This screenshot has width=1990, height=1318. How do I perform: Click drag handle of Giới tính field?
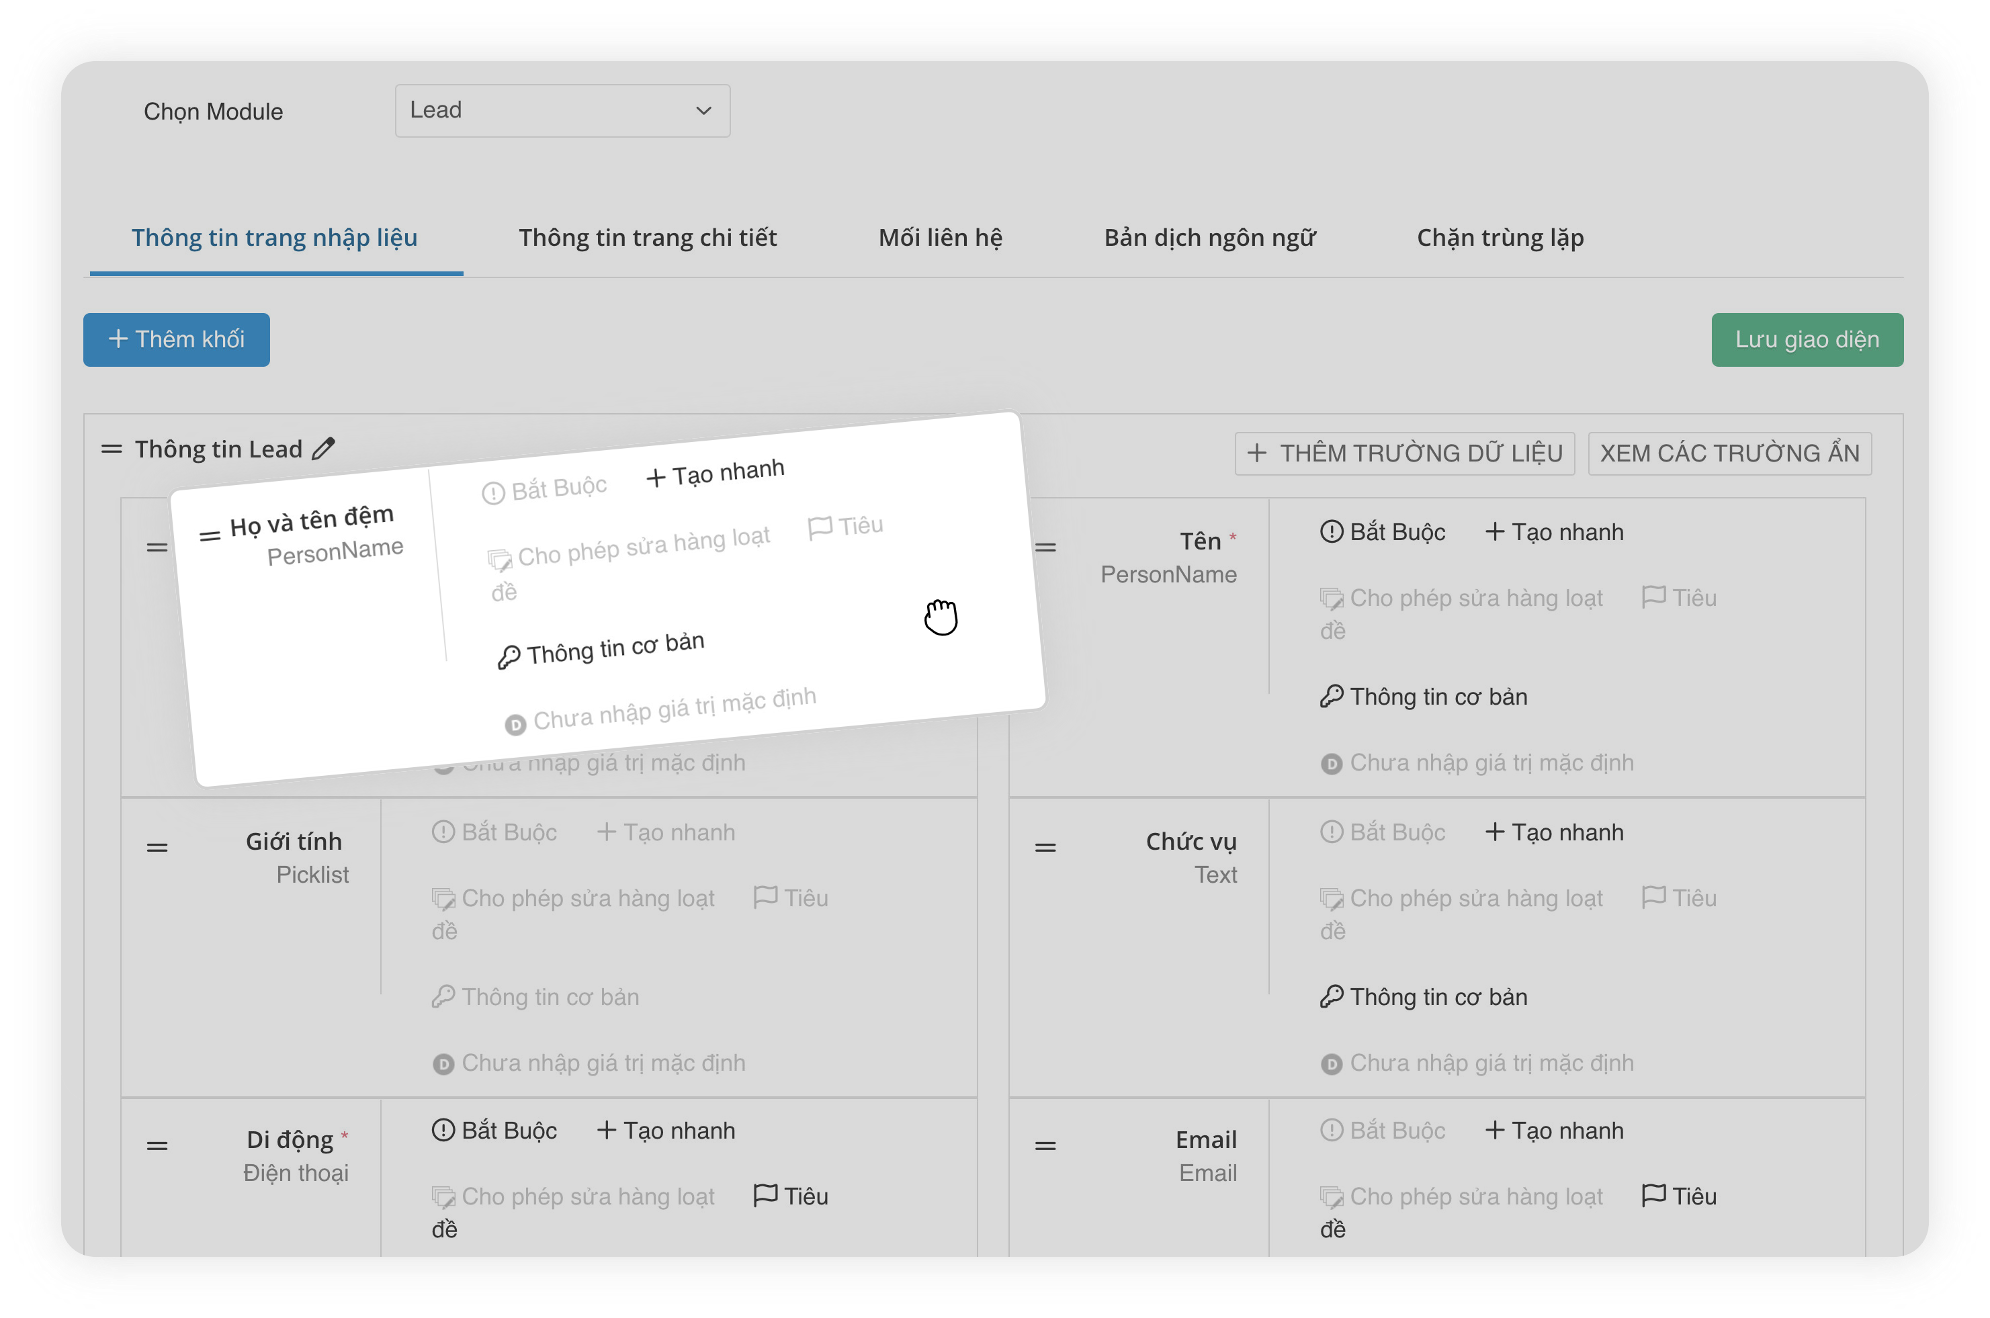point(157,847)
